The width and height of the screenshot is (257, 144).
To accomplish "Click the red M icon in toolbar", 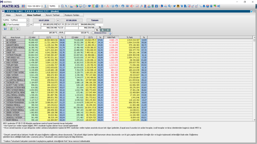I will 131,6.
